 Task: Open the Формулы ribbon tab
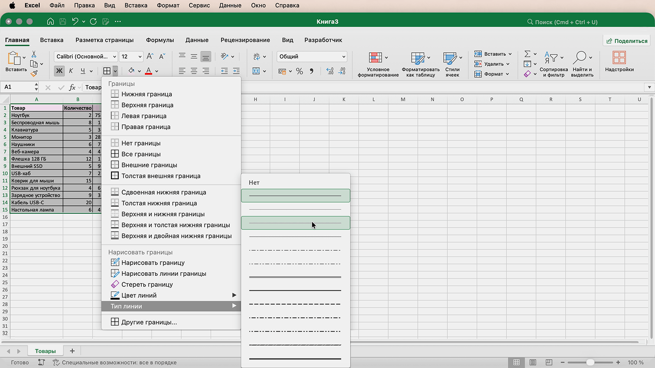click(160, 40)
